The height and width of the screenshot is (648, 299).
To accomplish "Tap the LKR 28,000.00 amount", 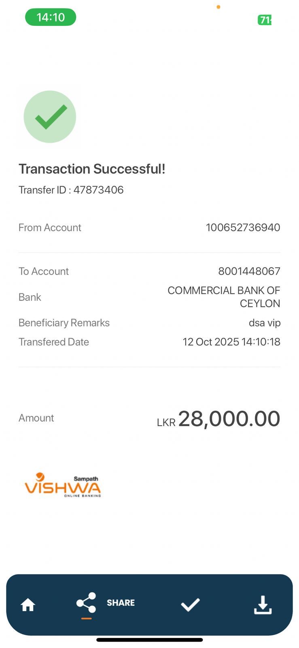I will (x=219, y=419).
